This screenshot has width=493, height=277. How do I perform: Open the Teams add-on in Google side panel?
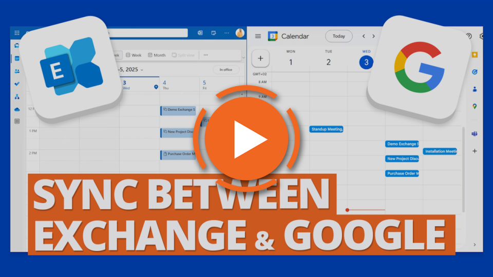point(475,134)
